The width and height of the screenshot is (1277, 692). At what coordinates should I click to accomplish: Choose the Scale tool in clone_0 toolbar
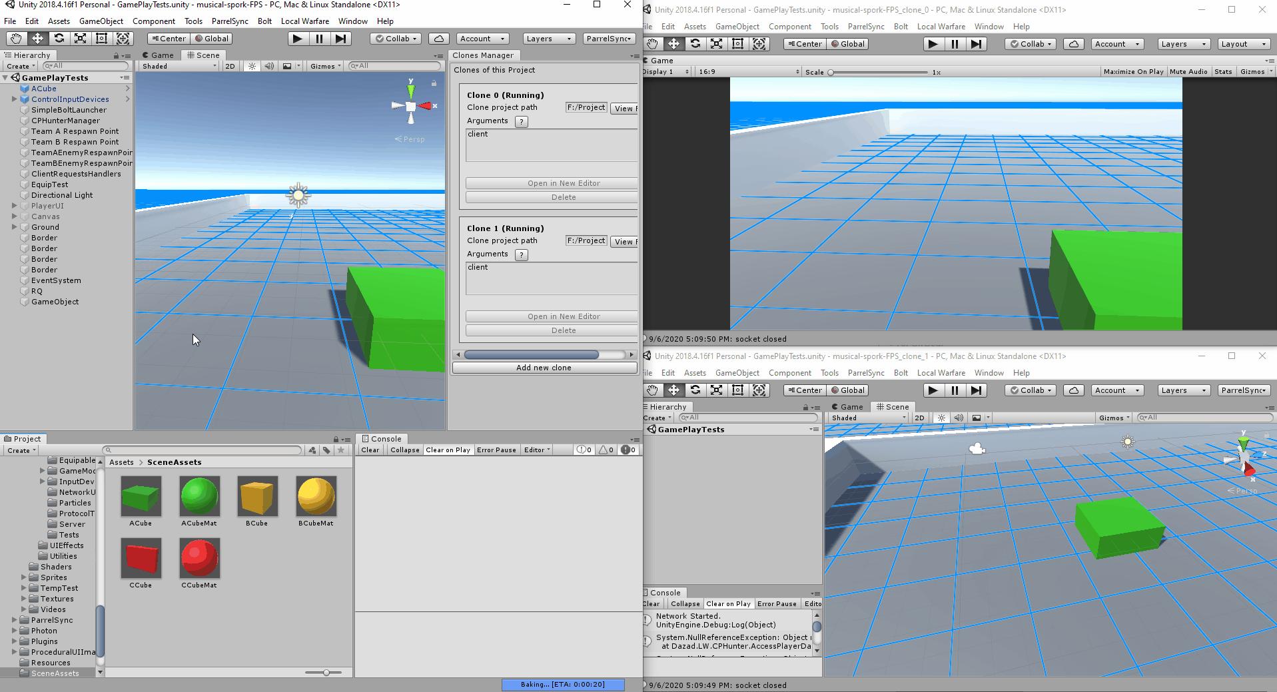717,43
